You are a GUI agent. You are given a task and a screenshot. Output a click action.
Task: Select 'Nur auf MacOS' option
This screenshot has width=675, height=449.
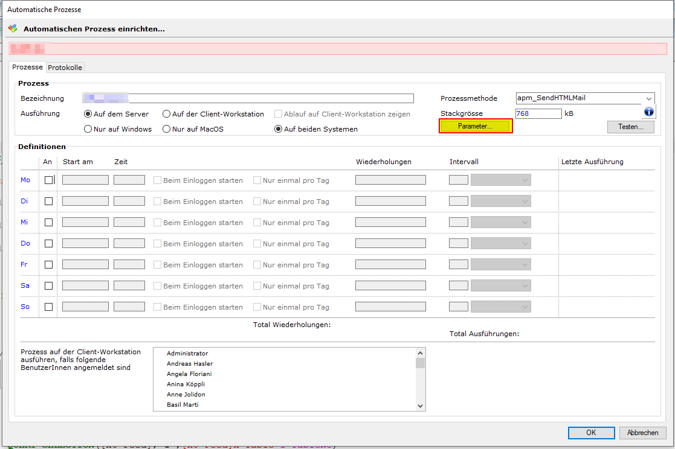(x=166, y=129)
